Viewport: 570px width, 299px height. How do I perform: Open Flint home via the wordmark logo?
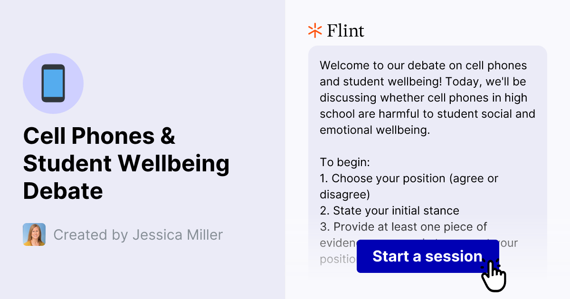tap(345, 30)
